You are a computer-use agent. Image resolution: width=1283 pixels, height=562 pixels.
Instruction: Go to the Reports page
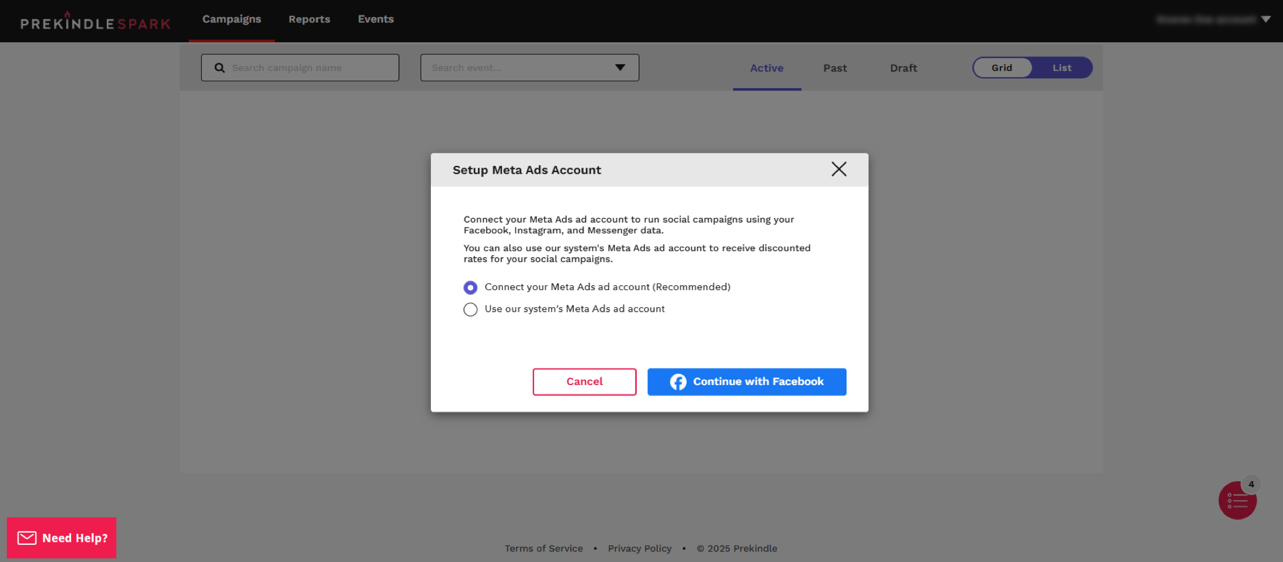click(x=309, y=20)
